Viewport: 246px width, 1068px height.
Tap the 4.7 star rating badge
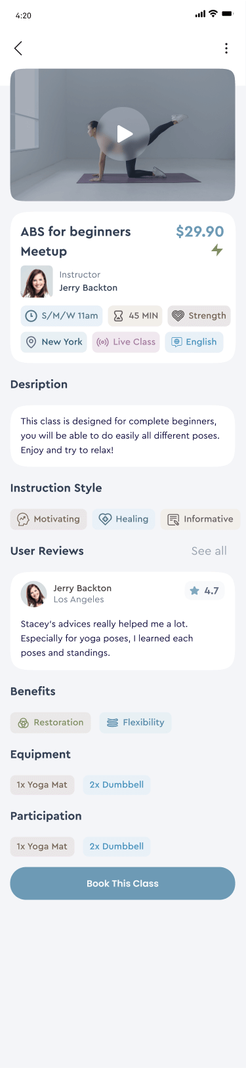pyautogui.click(x=205, y=590)
